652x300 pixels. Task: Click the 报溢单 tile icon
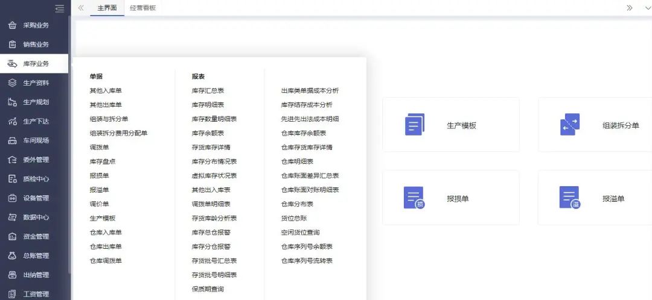pyautogui.click(x=570, y=198)
